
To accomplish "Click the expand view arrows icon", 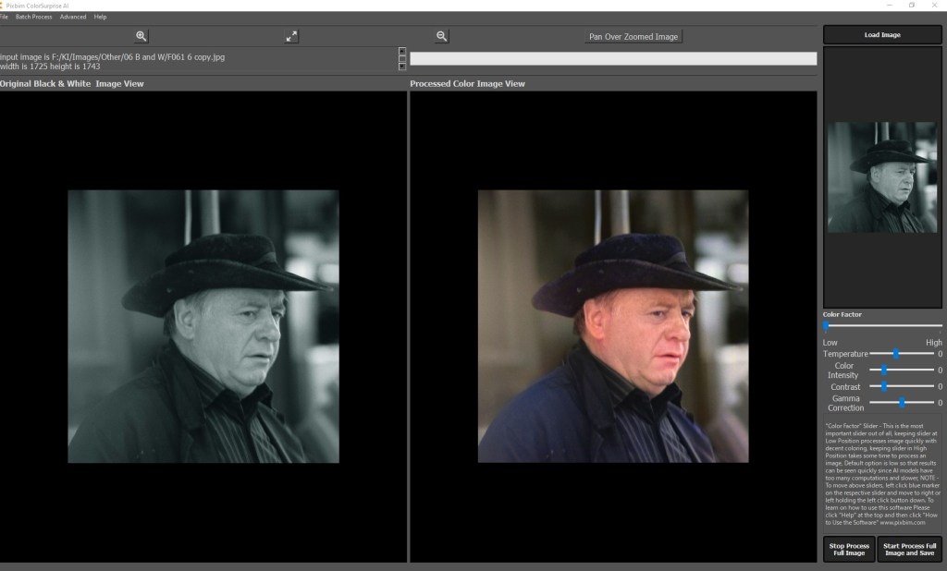I will [291, 36].
